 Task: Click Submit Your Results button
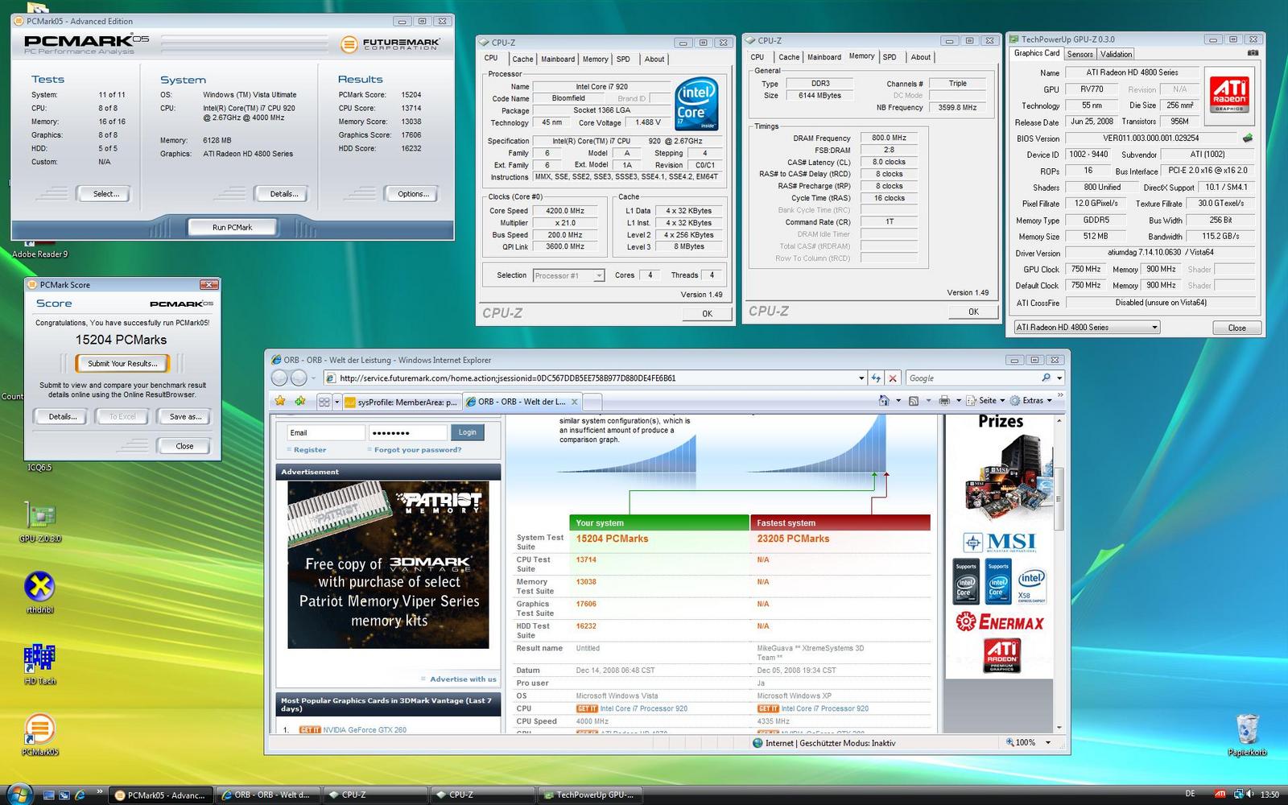(122, 363)
